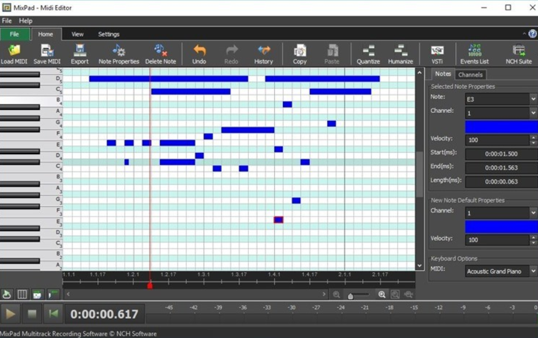
Task: Click the Undo button
Action: click(x=199, y=54)
